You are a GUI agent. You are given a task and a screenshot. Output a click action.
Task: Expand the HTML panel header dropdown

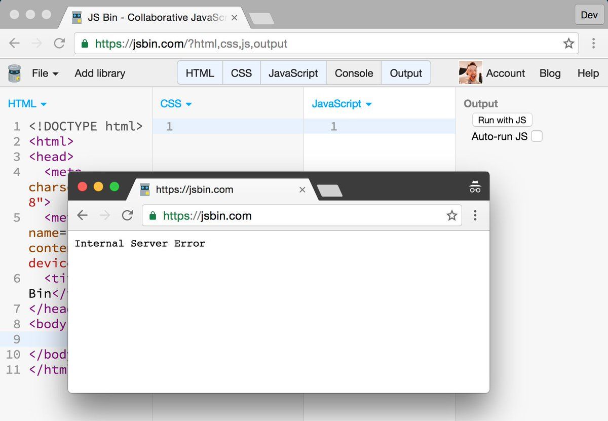click(x=27, y=104)
